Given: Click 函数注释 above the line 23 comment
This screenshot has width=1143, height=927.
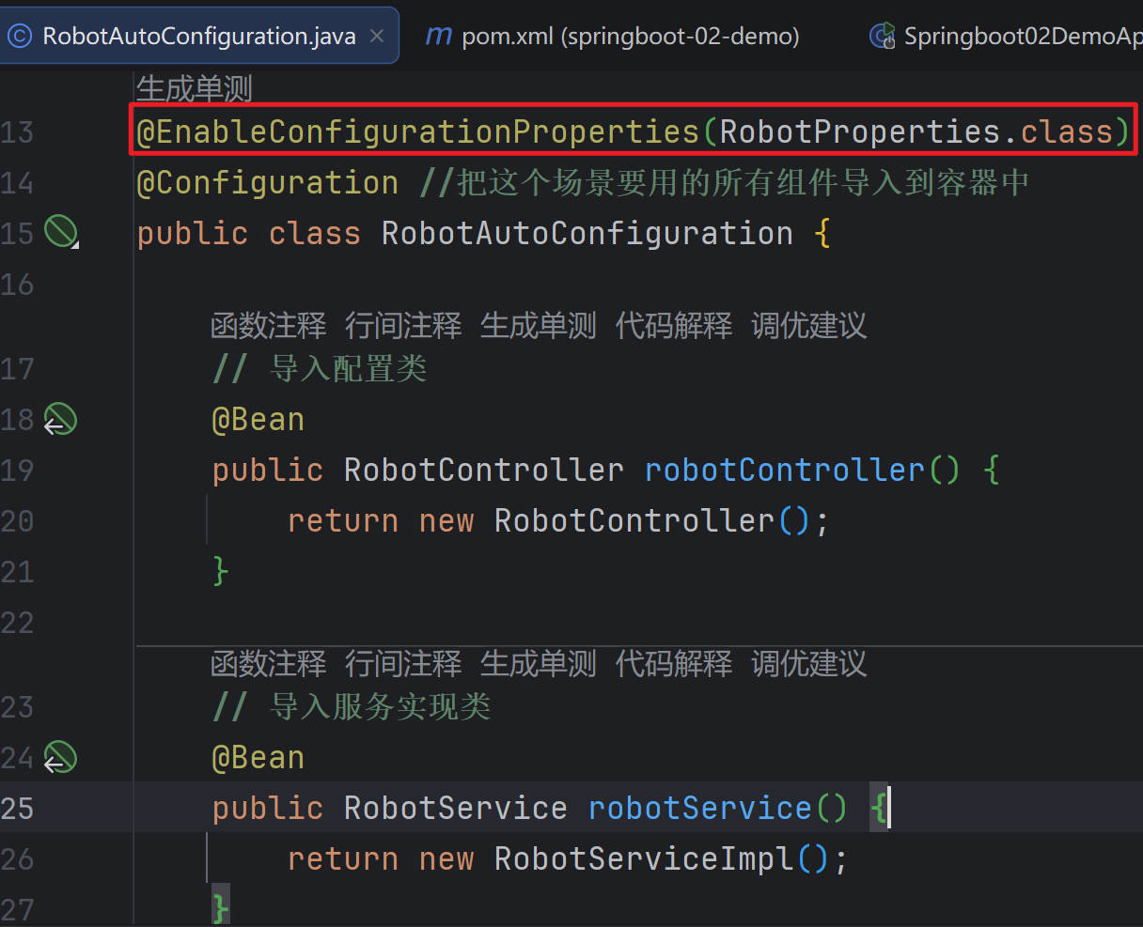Looking at the screenshot, I should click(x=269, y=664).
